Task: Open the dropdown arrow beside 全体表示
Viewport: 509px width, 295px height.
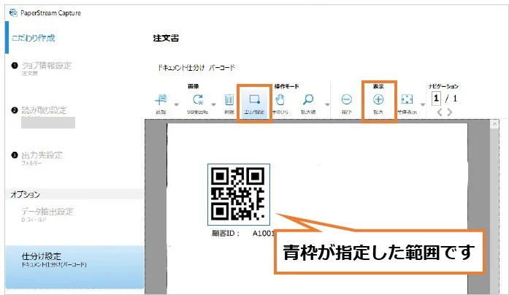Action: click(423, 104)
